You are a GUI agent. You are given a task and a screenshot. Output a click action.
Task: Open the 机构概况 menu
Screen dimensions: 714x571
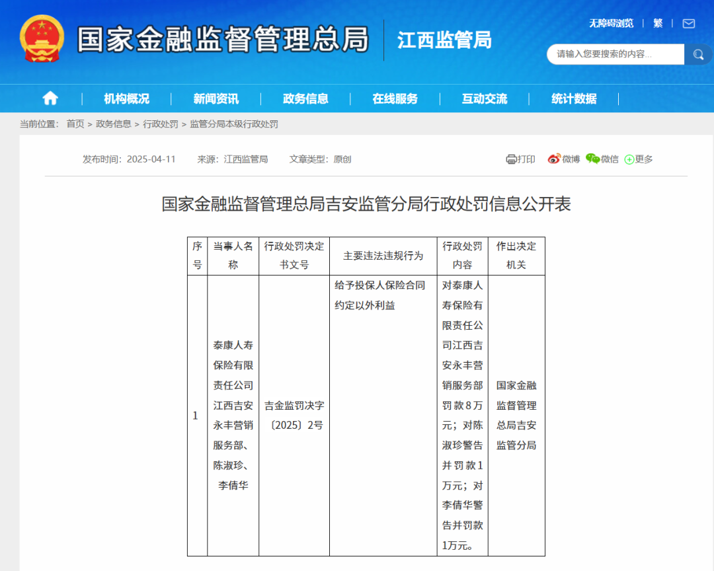pos(126,99)
